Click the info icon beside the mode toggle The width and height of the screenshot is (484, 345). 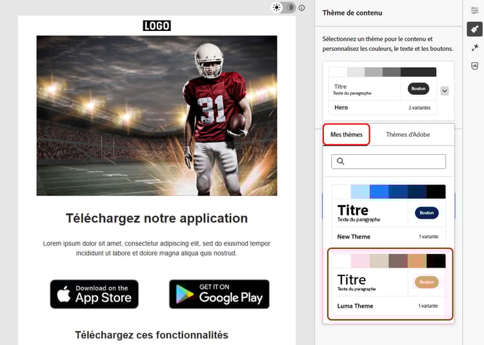click(x=301, y=8)
